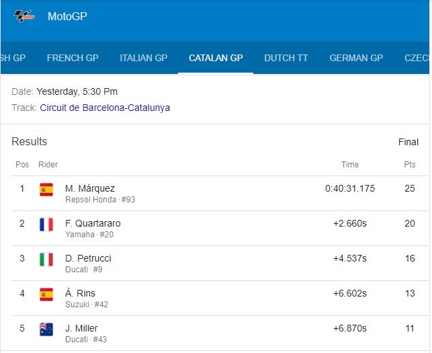
Task: Select rider F. Quartararo in results
Action: pos(93,223)
